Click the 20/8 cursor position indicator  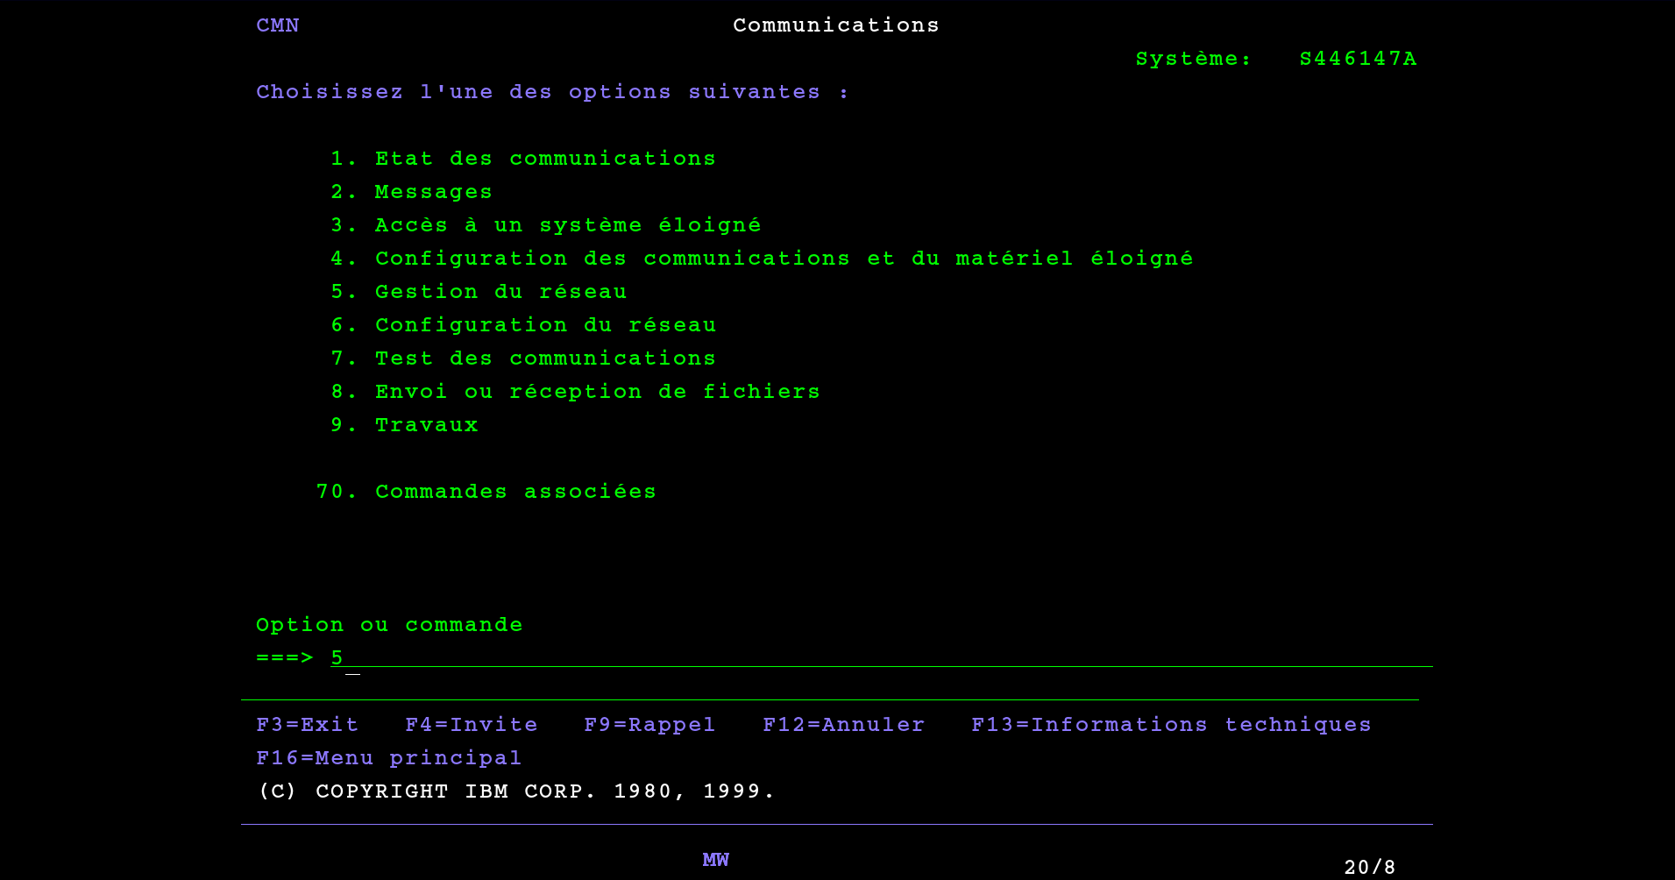pyautogui.click(x=1369, y=867)
